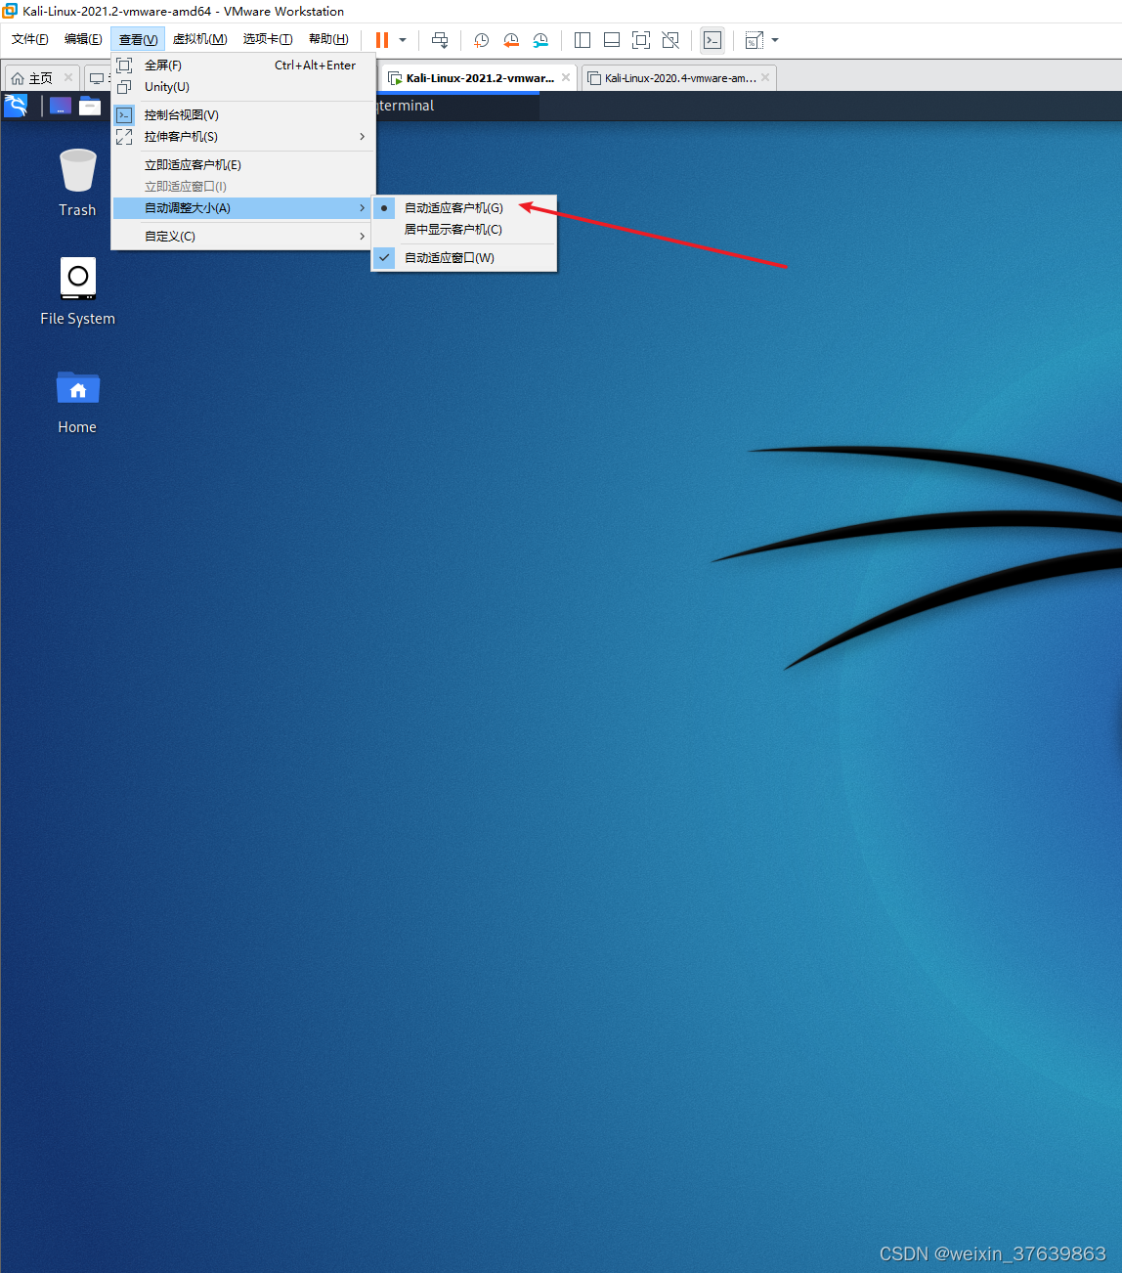Close the open 查看(V) menu
Image resolution: width=1122 pixels, height=1273 pixels.
pyautogui.click(x=138, y=39)
